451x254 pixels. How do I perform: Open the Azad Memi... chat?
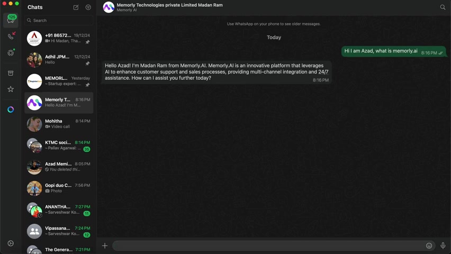(59, 167)
